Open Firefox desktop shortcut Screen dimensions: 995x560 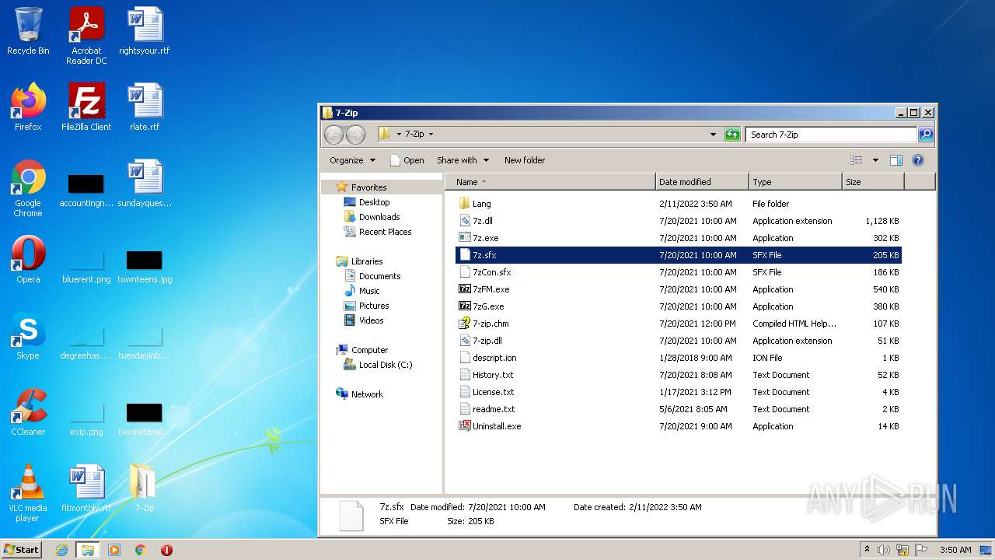(x=28, y=107)
